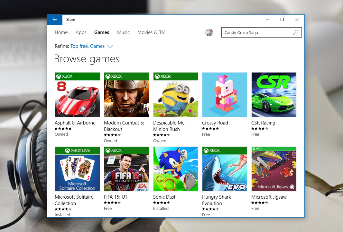343x232 pixels.
Task: Click the Free label under Crossy Road
Action: (x=206, y=134)
